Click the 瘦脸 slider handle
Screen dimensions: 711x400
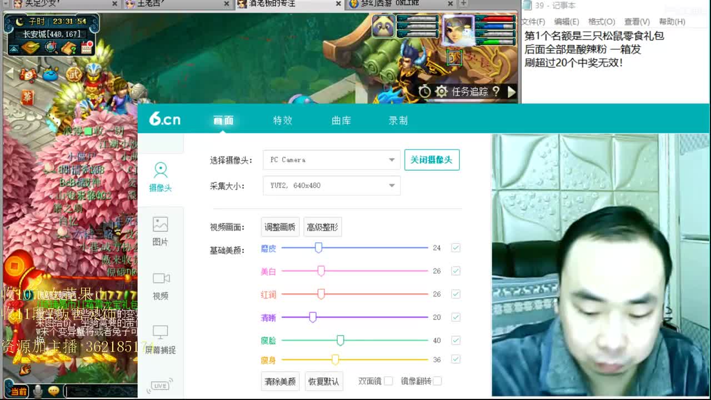coord(341,340)
